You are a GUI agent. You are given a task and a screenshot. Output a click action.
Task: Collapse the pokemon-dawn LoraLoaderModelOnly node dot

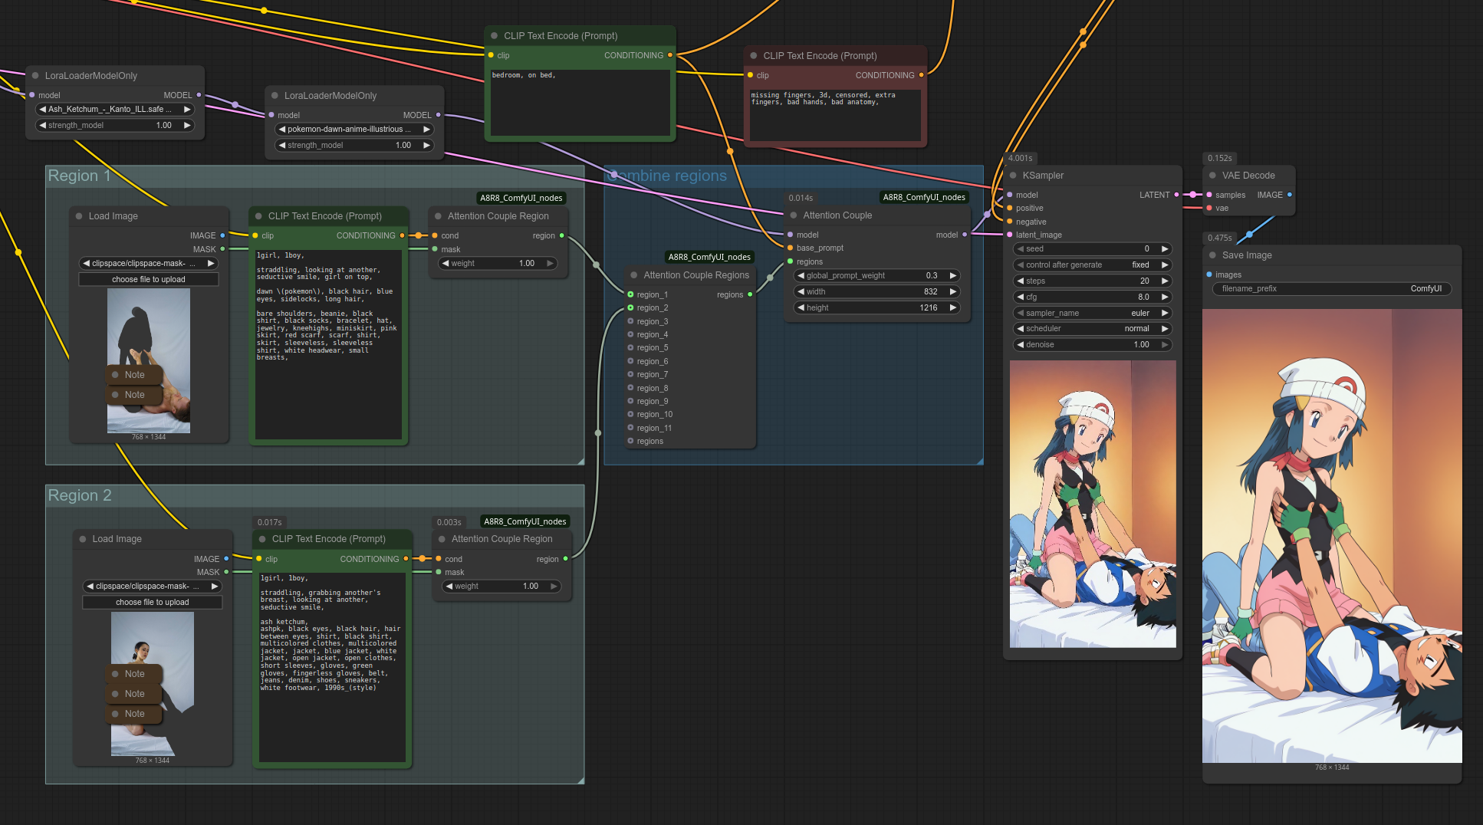(x=275, y=96)
